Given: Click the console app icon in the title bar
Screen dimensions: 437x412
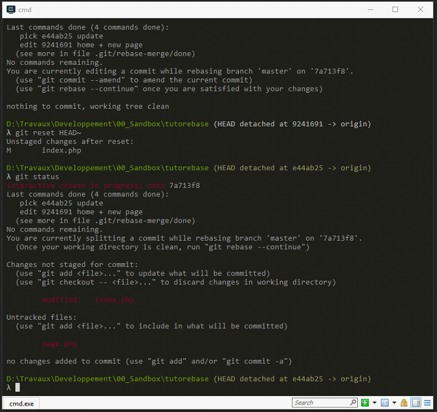Looking at the screenshot, I should click(x=10, y=10).
